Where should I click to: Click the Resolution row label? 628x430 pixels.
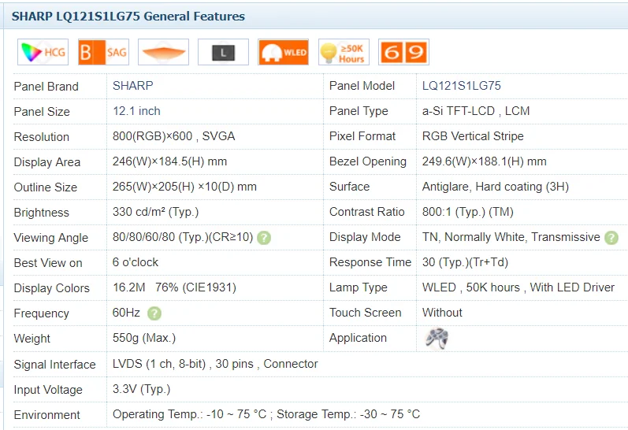(x=41, y=137)
